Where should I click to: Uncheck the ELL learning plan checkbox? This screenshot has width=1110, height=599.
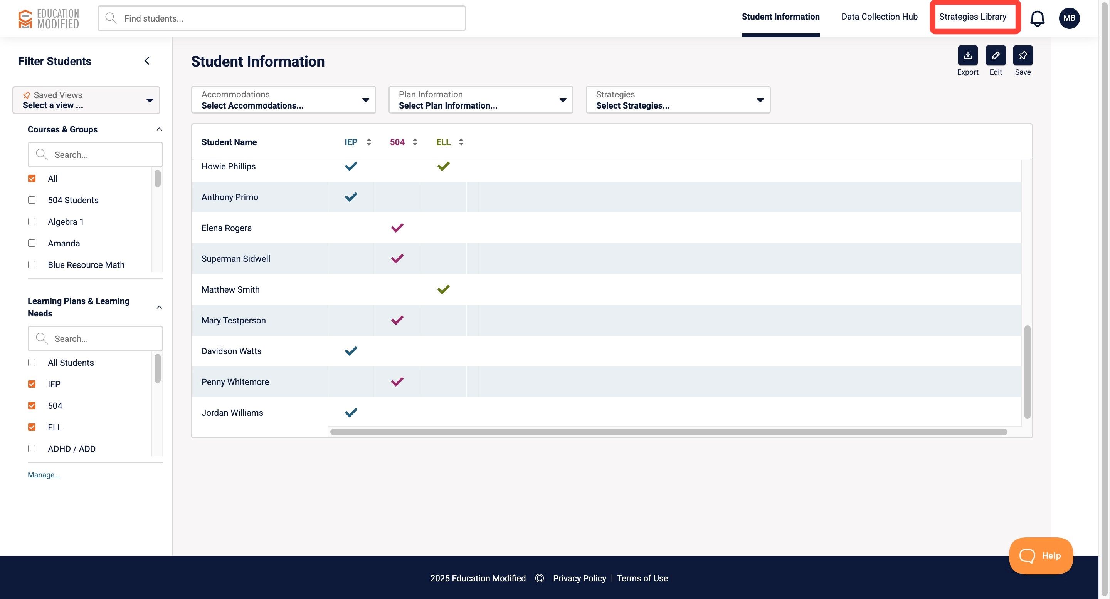pos(32,427)
